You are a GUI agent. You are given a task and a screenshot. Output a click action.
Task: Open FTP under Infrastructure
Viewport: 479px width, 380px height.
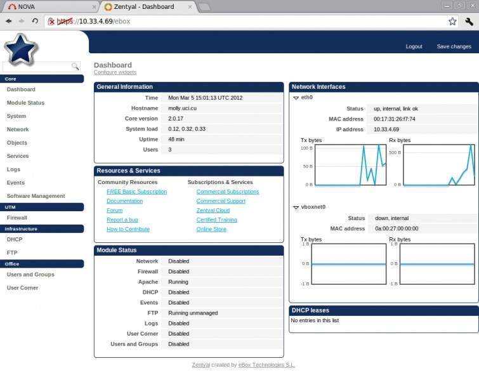12,253
